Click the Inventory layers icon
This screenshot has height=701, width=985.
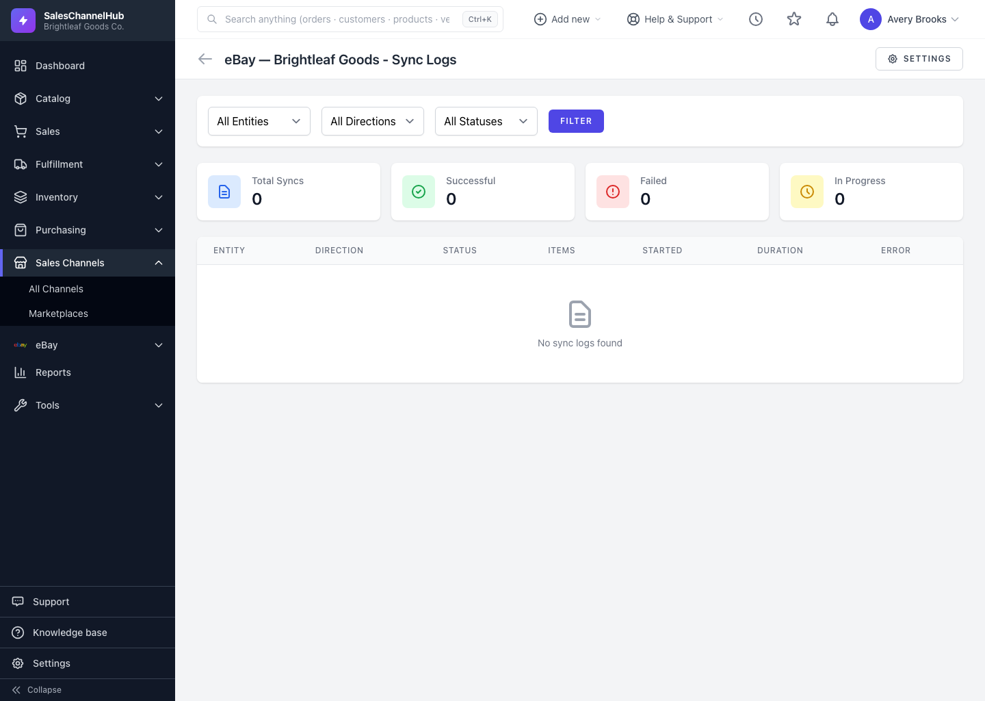tap(21, 197)
